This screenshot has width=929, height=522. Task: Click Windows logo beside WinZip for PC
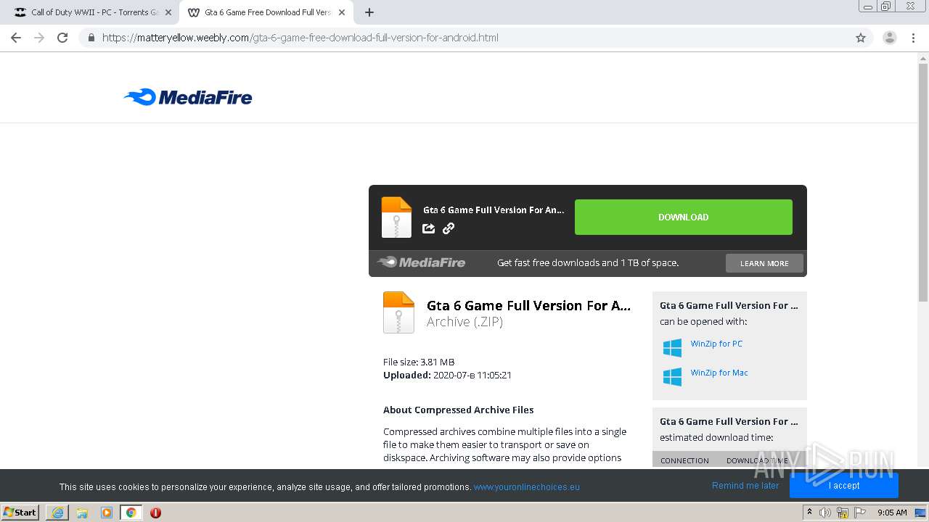tap(672, 347)
